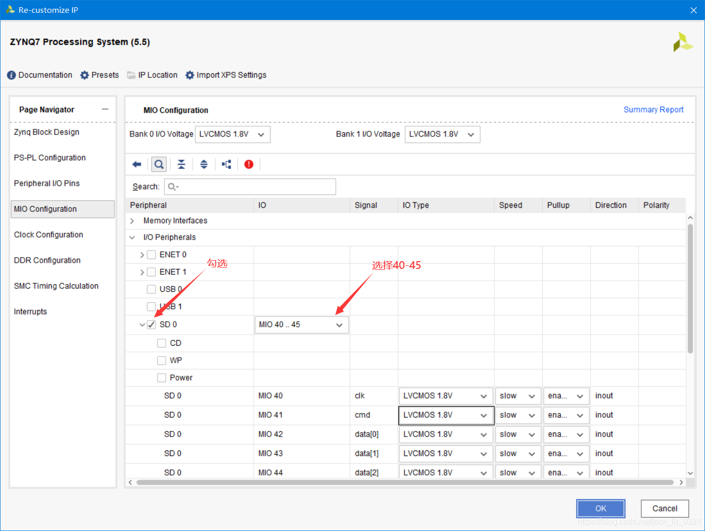Screen dimensions: 705x531
Task: Open IO Type dropdown for MIO 43
Action: 446,454
